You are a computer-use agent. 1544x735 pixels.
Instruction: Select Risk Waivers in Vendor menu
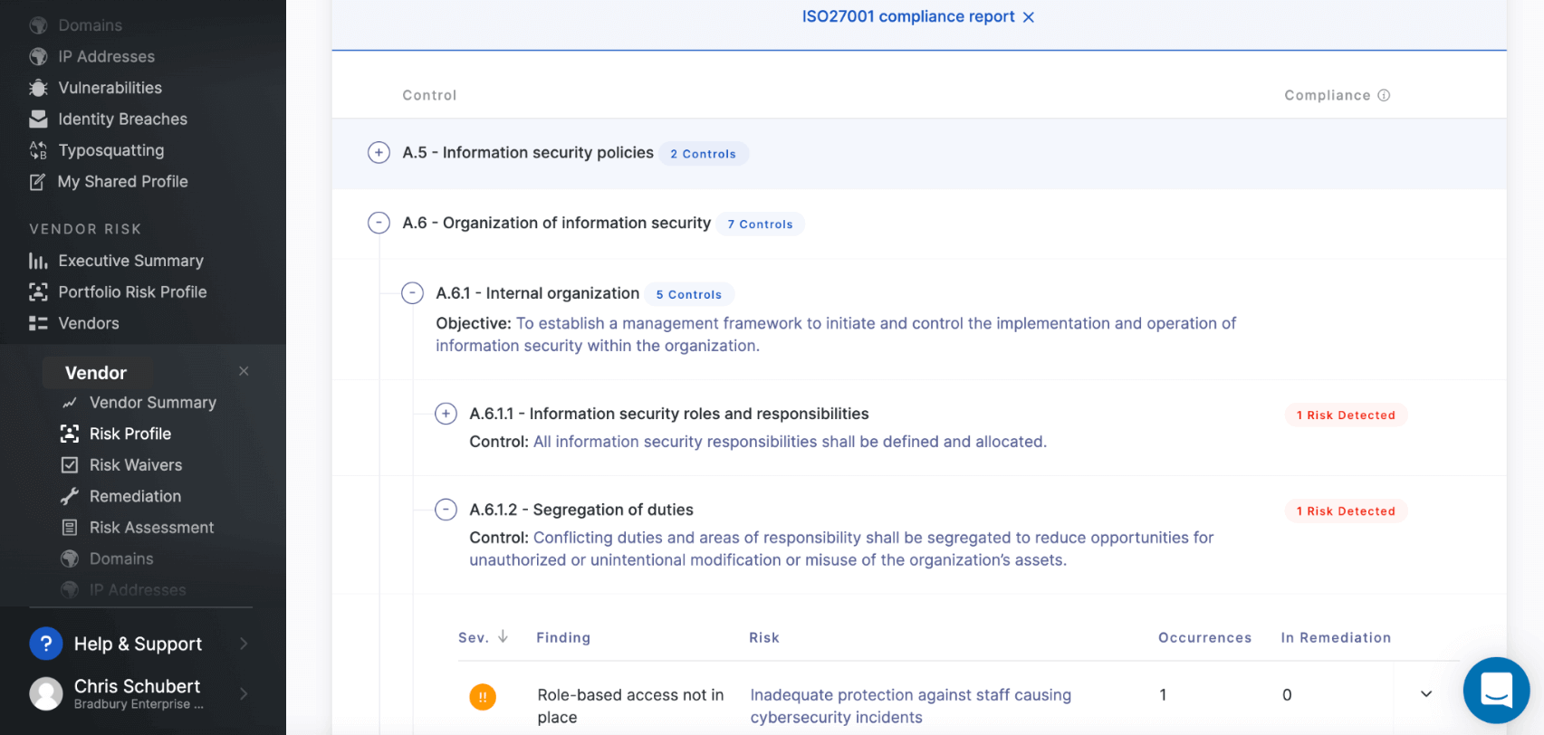(x=136, y=465)
